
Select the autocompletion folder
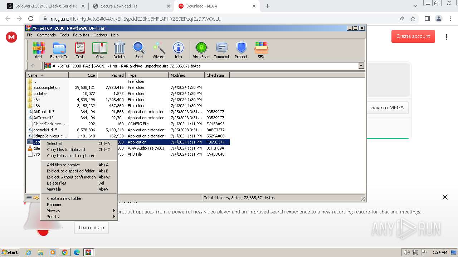click(x=47, y=87)
